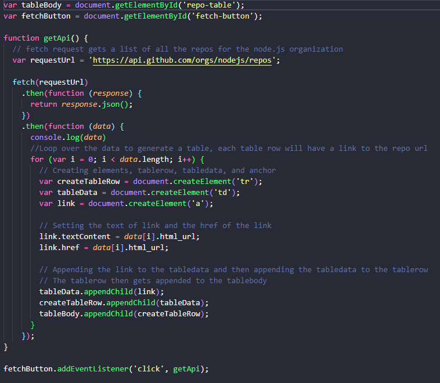Viewport: 440px width, 383px height.
Task: Click the json() method call
Action: click(x=115, y=104)
